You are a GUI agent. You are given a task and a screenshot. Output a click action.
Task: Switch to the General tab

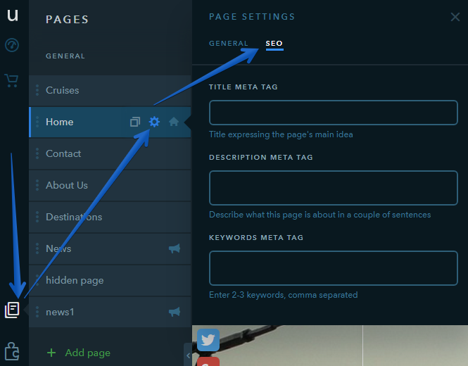click(x=228, y=44)
